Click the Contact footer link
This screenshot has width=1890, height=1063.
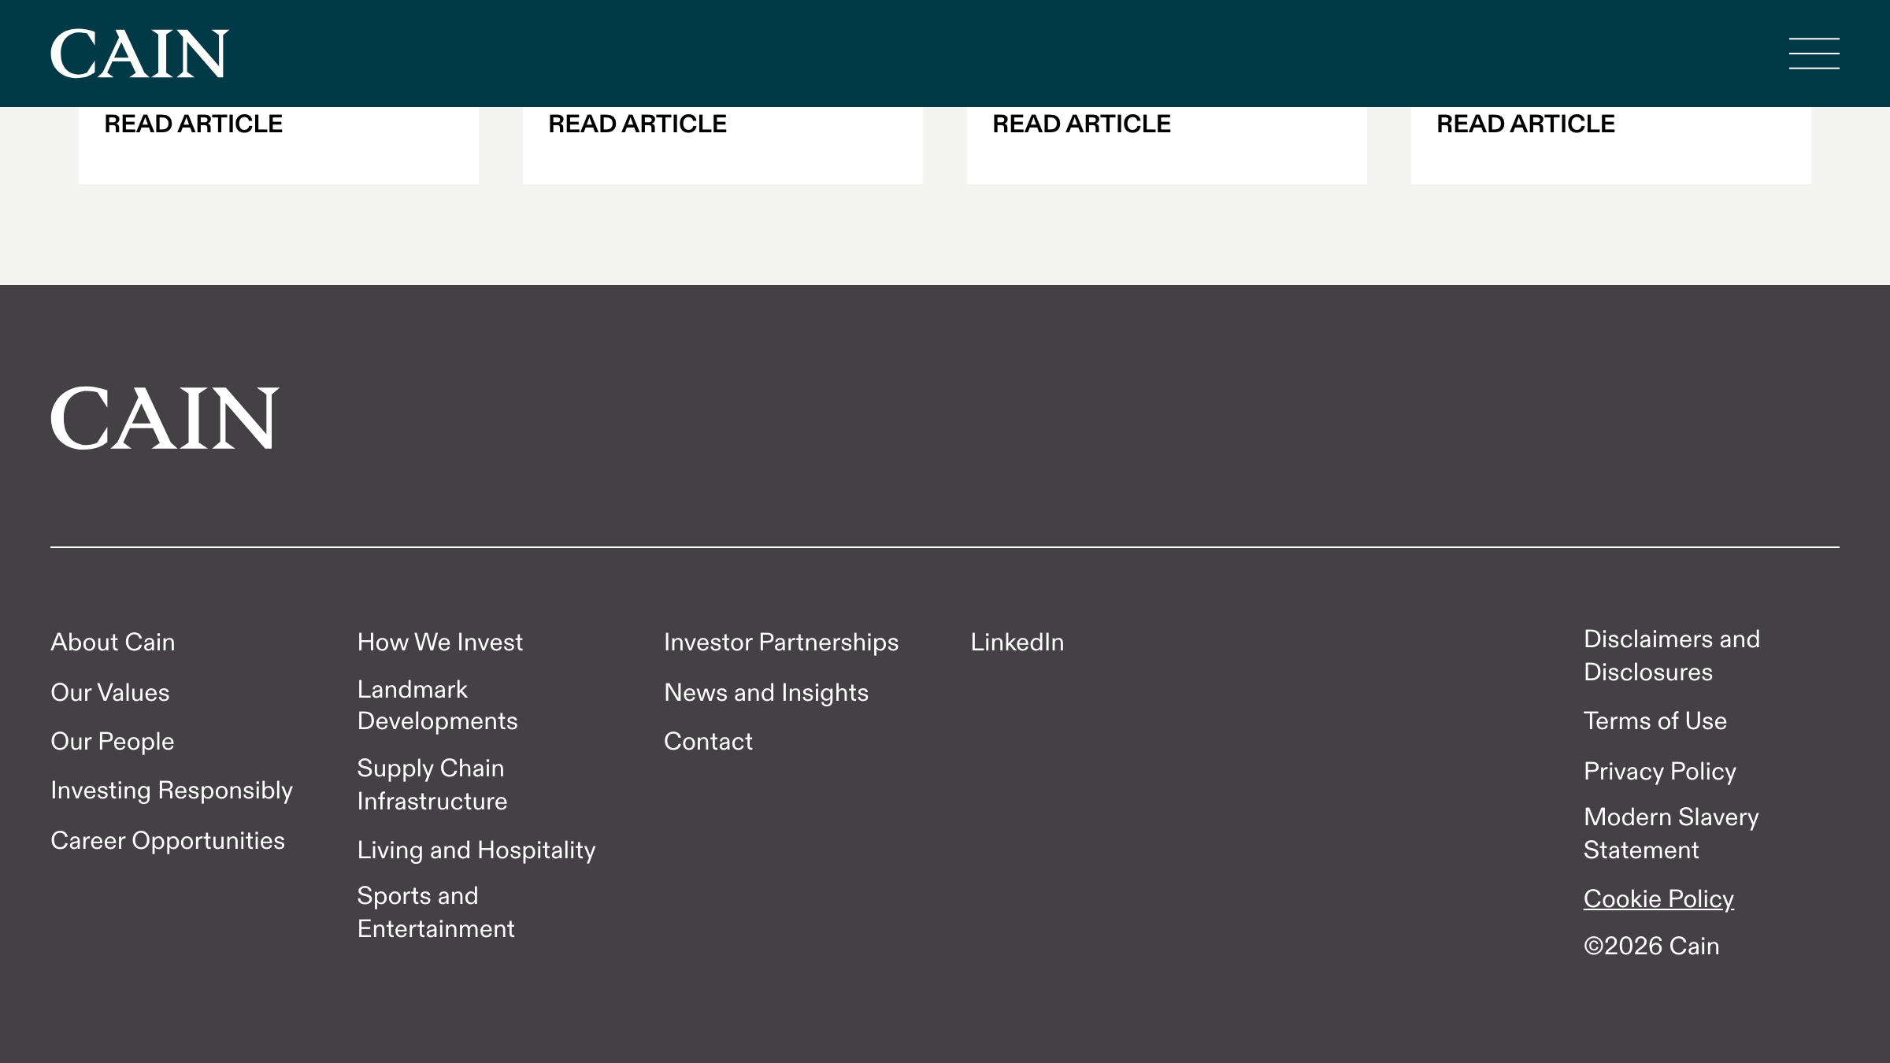point(708,742)
